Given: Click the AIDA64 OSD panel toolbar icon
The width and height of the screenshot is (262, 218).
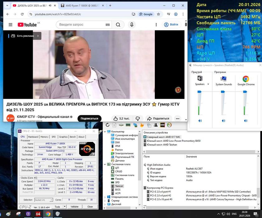Looking at the screenshot, I should point(162,125).
